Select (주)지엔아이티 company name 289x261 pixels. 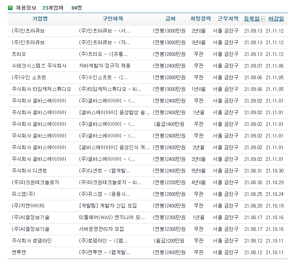tap(28, 206)
